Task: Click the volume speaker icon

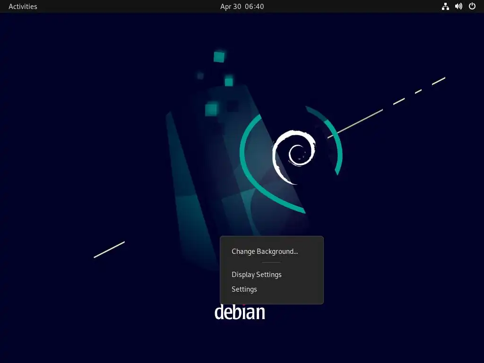Action: coord(458,7)
